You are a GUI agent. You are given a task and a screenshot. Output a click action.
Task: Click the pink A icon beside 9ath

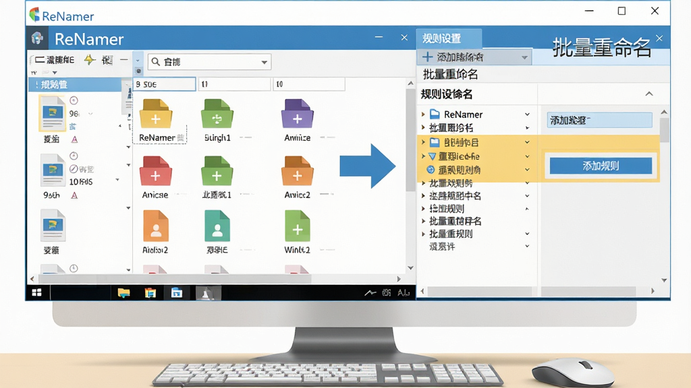[74, 195]
